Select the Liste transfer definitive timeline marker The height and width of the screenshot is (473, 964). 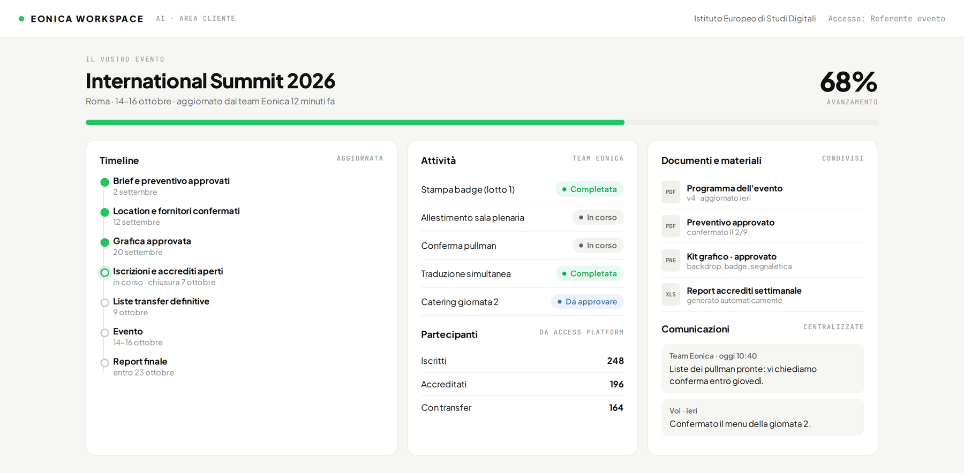click(105, 303)
